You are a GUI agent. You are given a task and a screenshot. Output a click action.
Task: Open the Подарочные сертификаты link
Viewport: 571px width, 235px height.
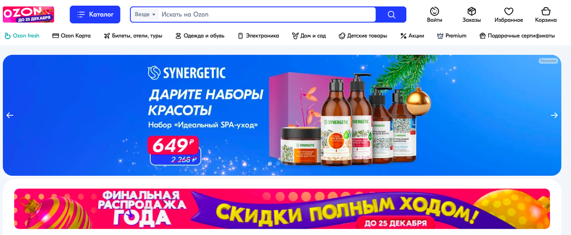[517, 36]
